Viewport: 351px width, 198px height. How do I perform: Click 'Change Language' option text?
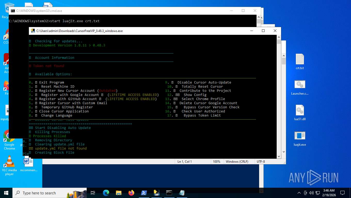[57, 115]
